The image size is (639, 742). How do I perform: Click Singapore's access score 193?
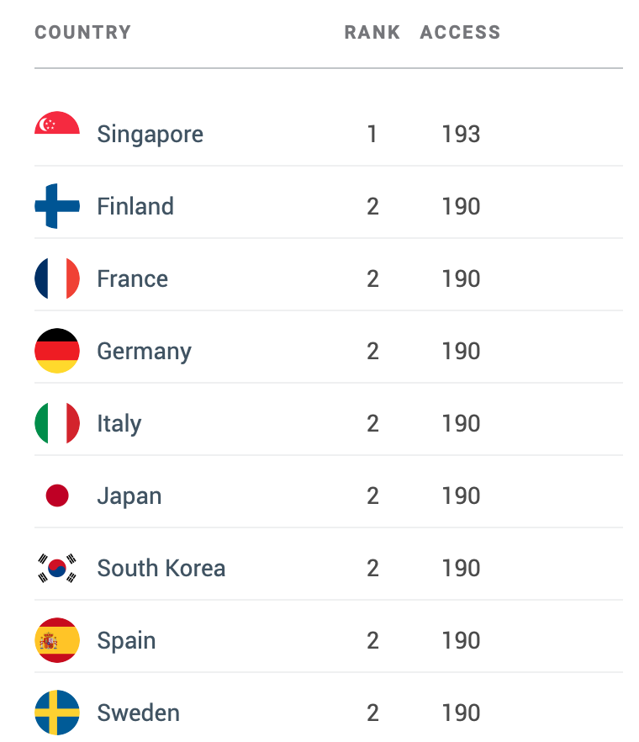[x=461, y=134]
